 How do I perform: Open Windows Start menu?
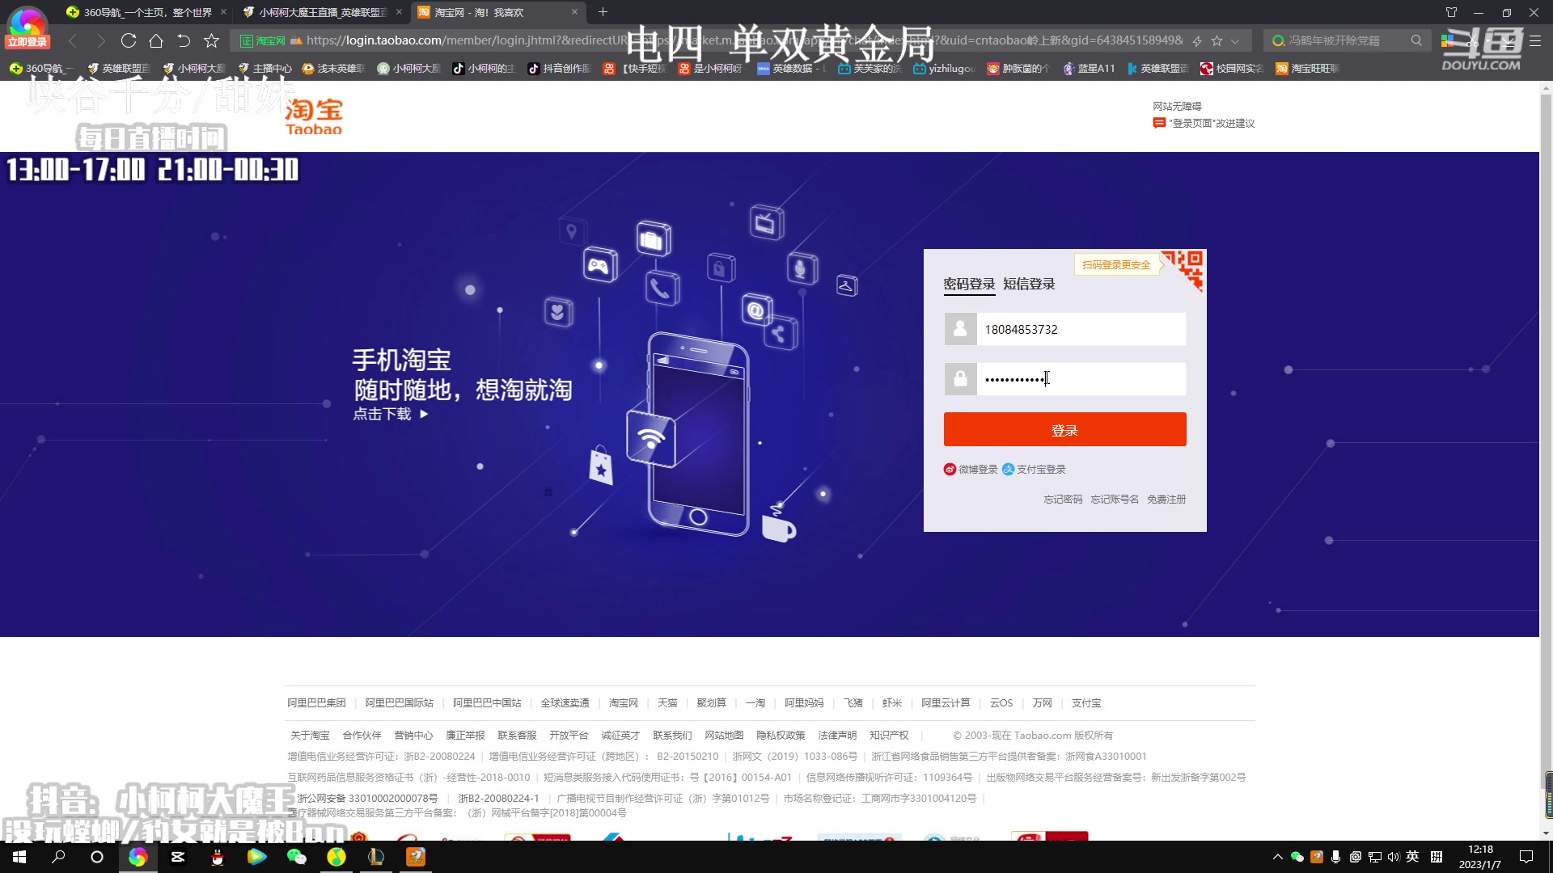(19, 857)
